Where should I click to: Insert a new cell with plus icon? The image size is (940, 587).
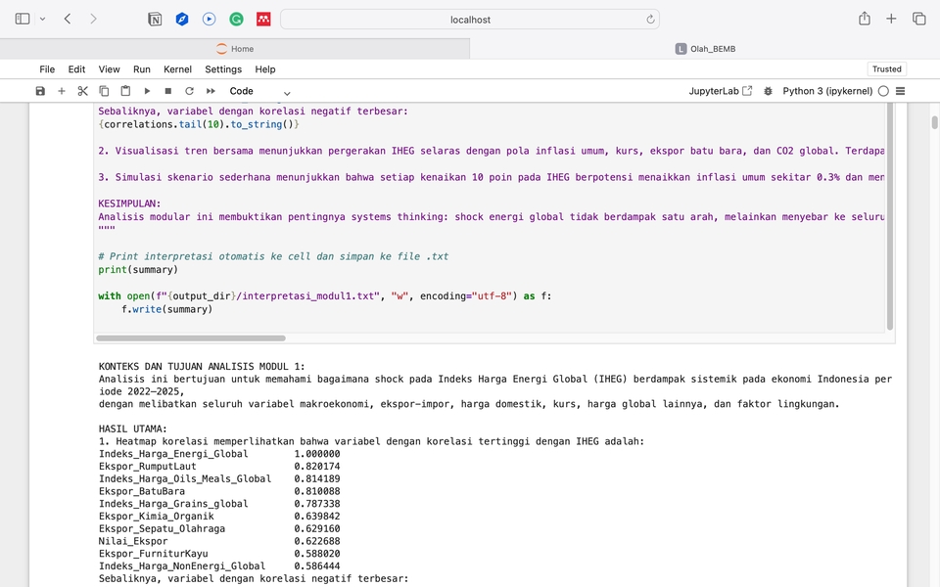click(62, 91)
